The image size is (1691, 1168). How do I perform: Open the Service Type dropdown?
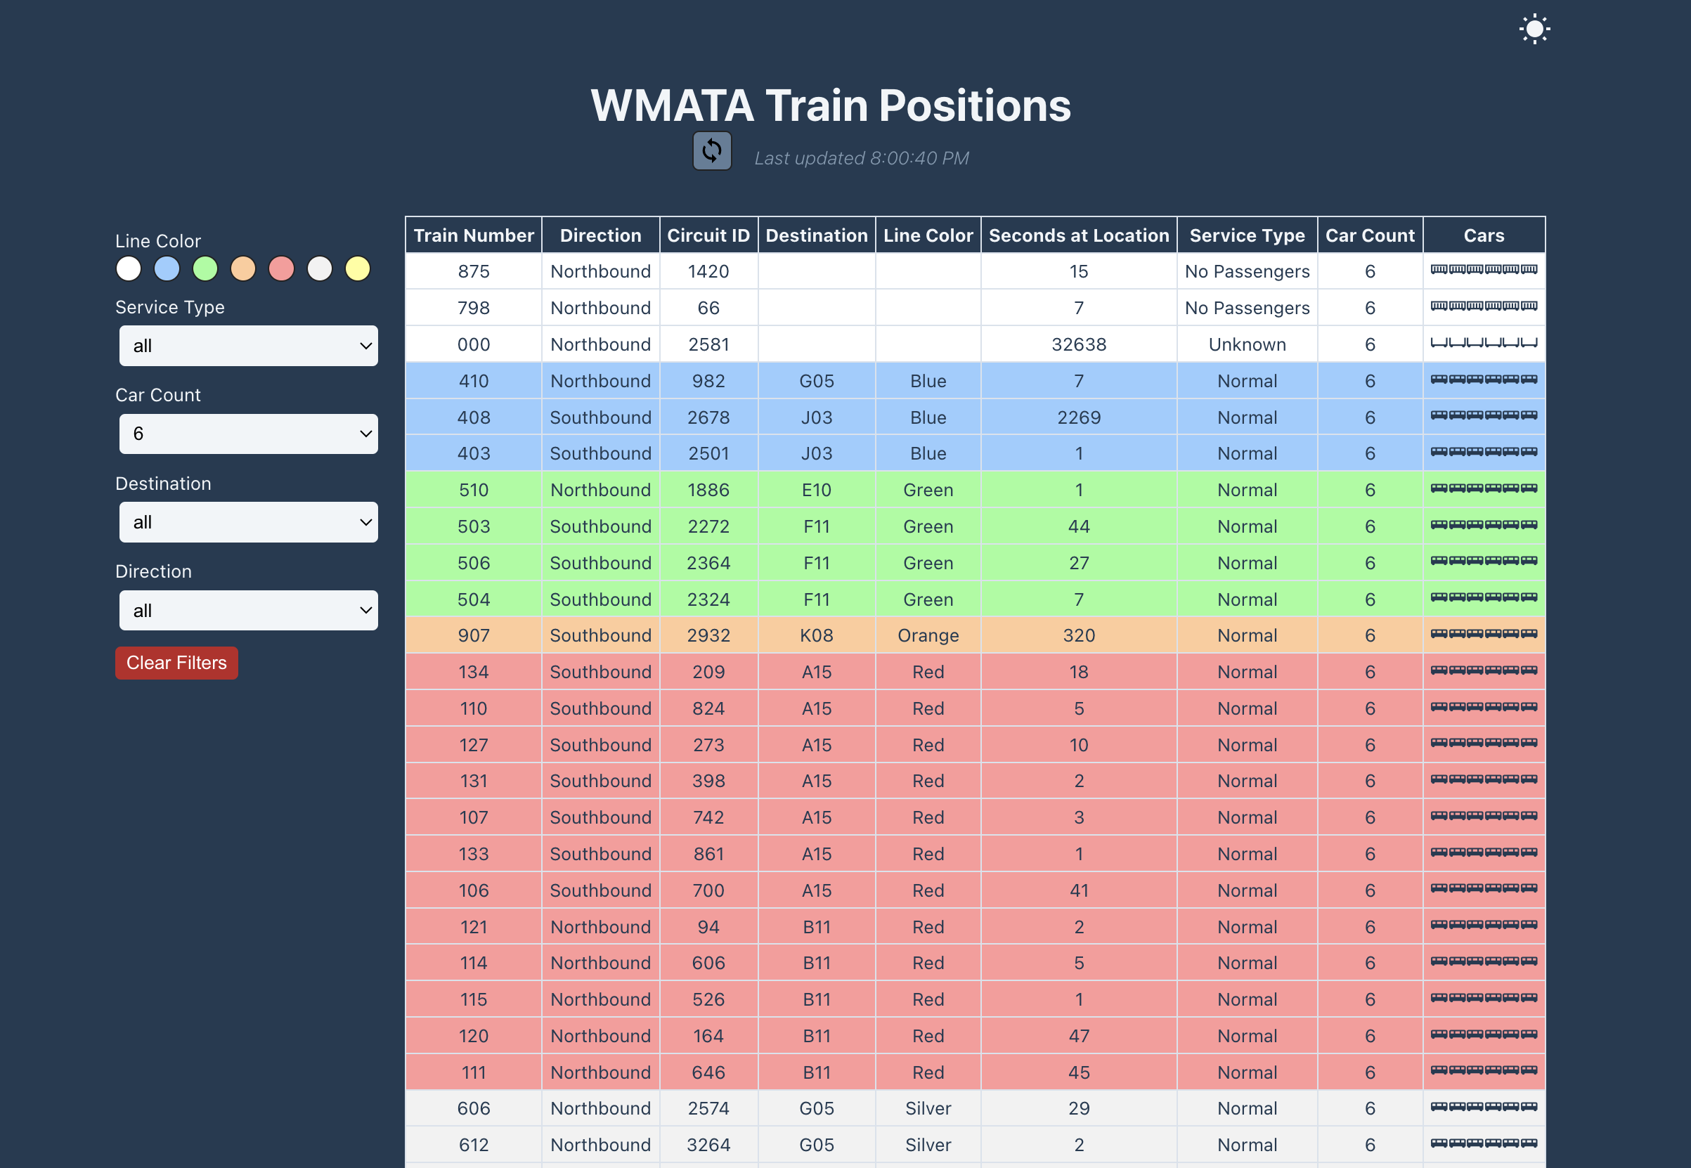click(x=248, y=346)
